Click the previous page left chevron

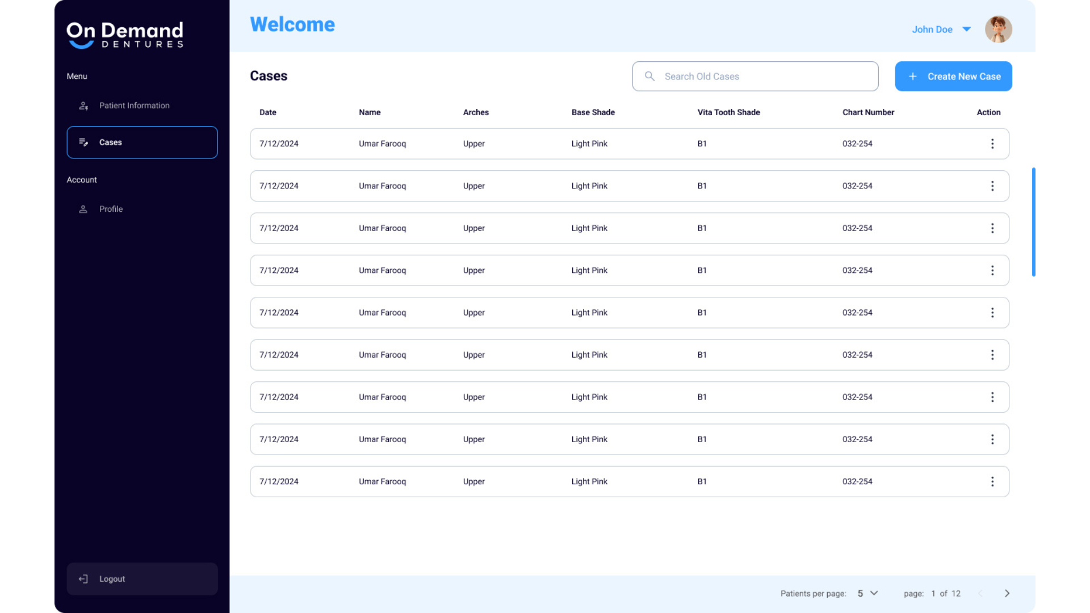(980, 593)
